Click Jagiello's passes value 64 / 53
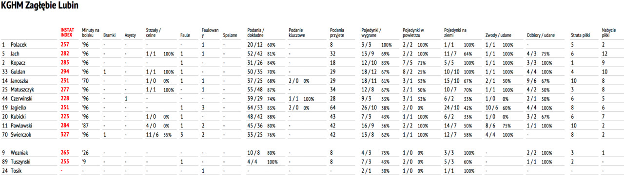Image resolution: width=624 pixels, height=178 pixels. tap(256, 107)
